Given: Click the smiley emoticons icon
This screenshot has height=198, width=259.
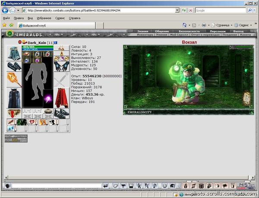Looking at the screenshot, I should [x=164, y=186].
